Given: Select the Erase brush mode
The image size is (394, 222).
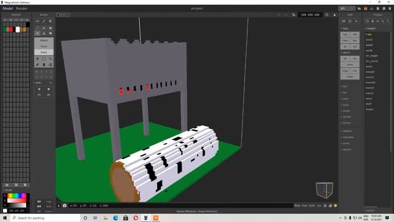Looking at the screenshot, I should pos(44,46).
